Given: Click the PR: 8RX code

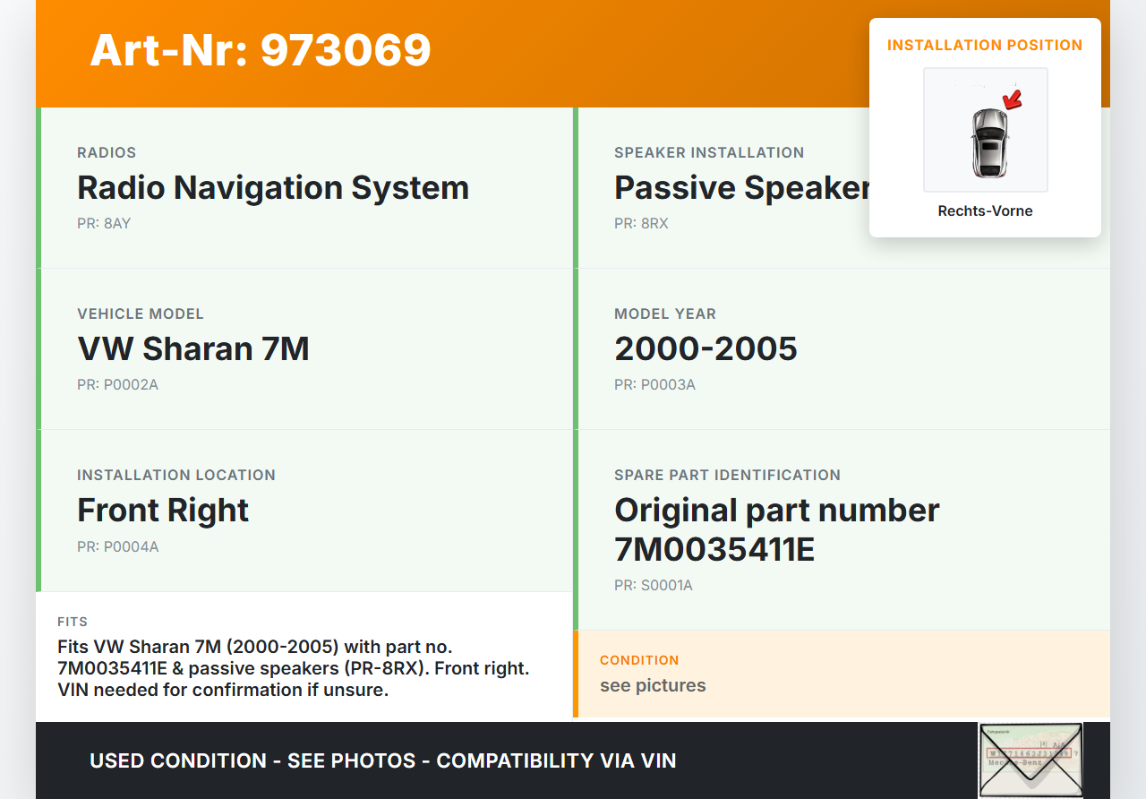Looking at the screenshot, I should (641, 224).
